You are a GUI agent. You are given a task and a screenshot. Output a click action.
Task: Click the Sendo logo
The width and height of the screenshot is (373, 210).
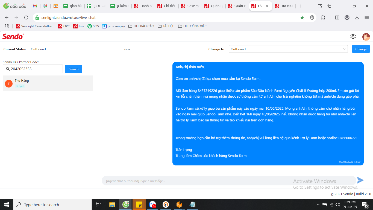pos(13,36)
